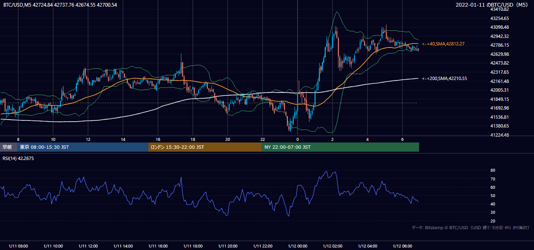Select the RSI scale value 40
Viewport: 534px width, 250px height.
(493, 204)
